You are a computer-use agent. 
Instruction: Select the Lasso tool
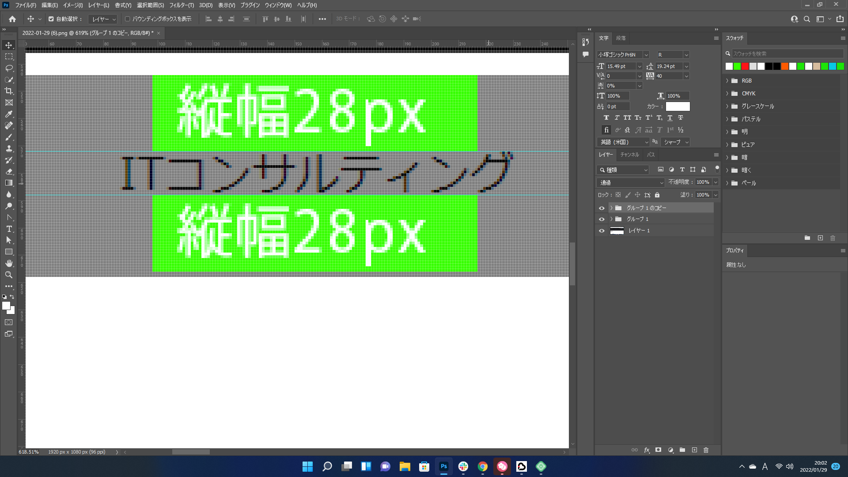click(x=9, y=68)
